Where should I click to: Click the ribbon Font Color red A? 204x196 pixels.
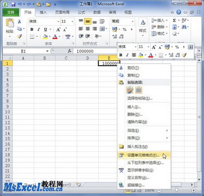click(x=55, y=36)
